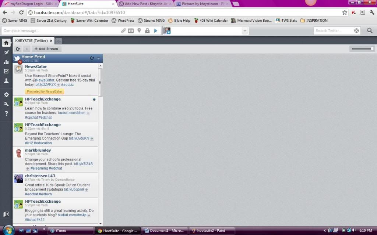Viewport: 377px width, 235px height.
Task: Refresh the Home Feed stream
Action: point(92,58)
